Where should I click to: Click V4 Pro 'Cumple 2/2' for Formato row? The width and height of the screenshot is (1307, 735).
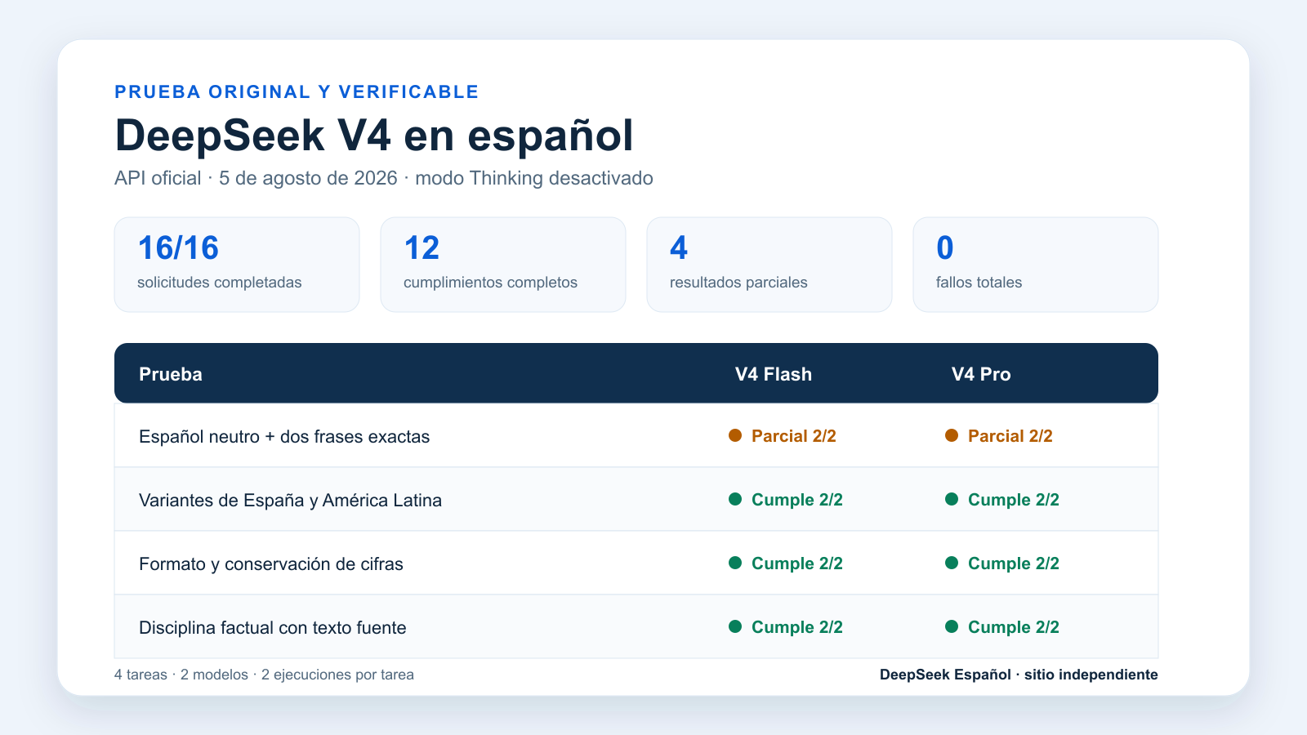point(1002,563)
